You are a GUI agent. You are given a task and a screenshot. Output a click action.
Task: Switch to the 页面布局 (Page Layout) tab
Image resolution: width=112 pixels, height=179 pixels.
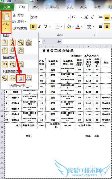52,7
